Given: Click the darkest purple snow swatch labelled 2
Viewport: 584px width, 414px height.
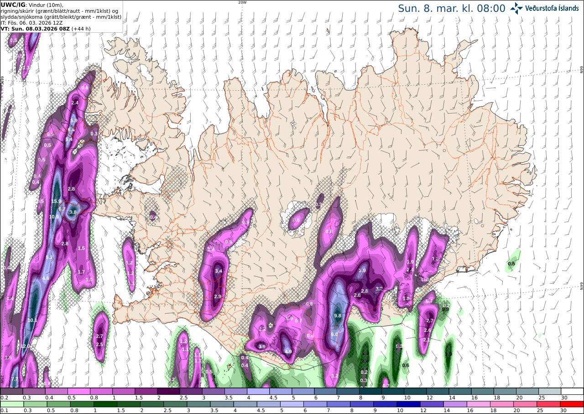Looking at the screenshot, I should tap(168, 391).
